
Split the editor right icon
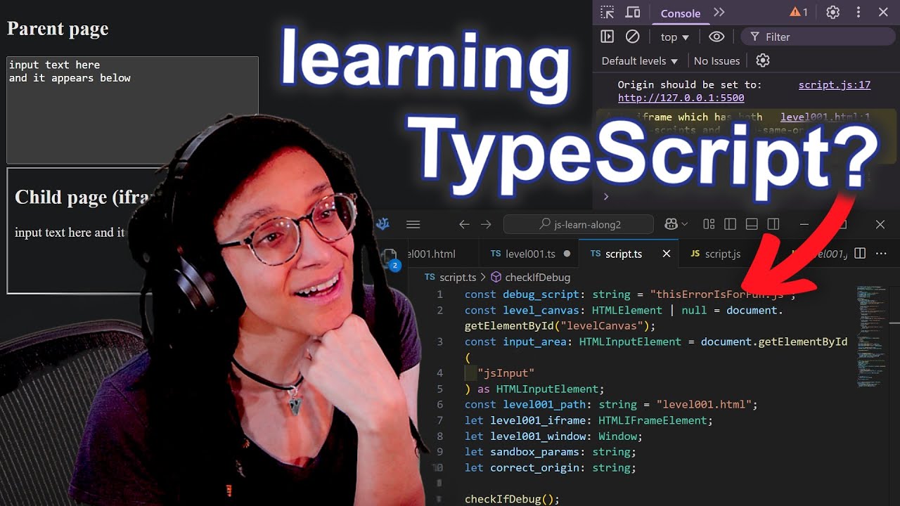pos(859,254)
